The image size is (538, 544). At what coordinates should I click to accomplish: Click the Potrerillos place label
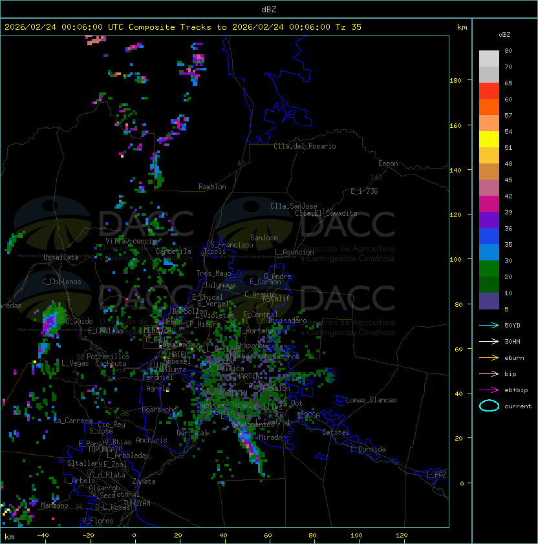pyautogui.click(x=108, y=357)
